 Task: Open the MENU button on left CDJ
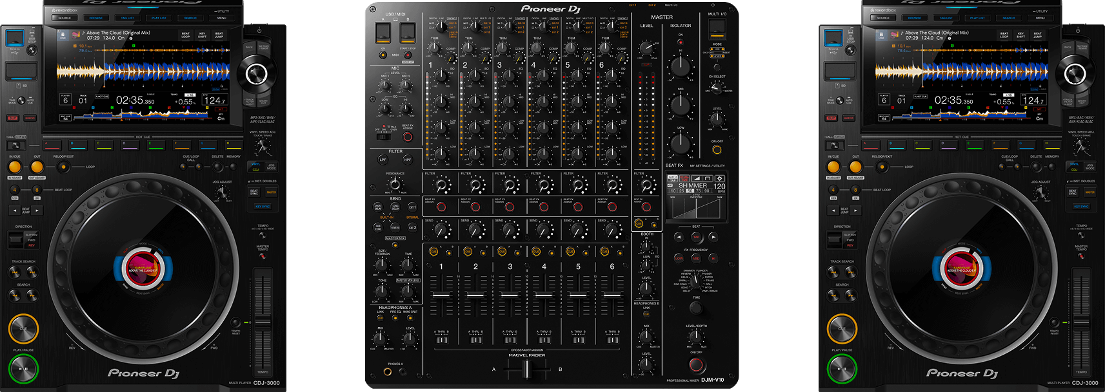click(222, 18)
